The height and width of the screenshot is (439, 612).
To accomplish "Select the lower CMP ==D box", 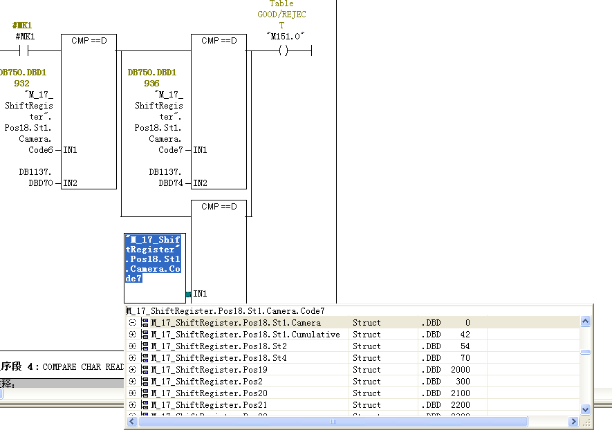I will coord(219,252).
